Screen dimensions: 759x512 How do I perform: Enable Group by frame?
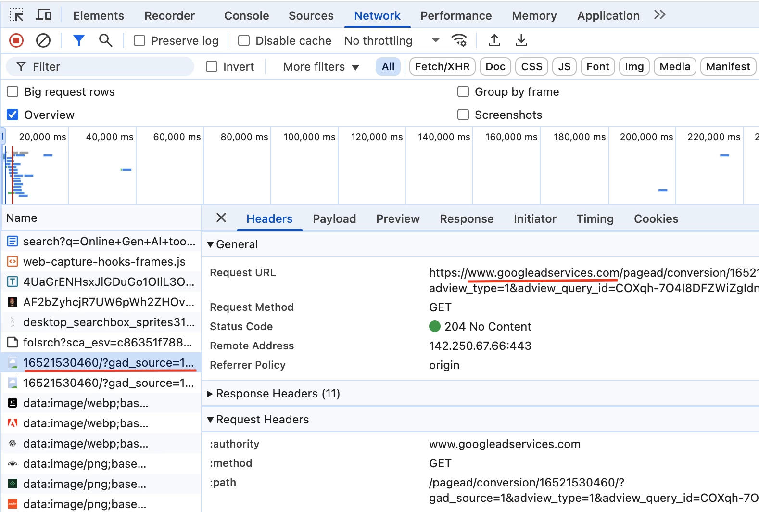(x=463, y=91)
